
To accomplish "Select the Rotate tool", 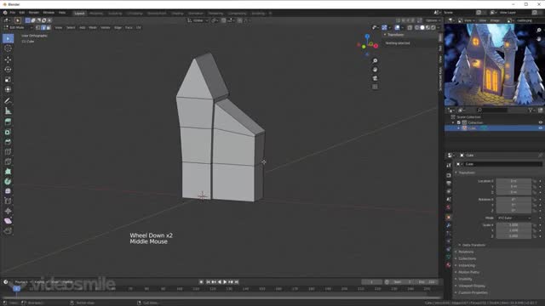I will [8, 70].
